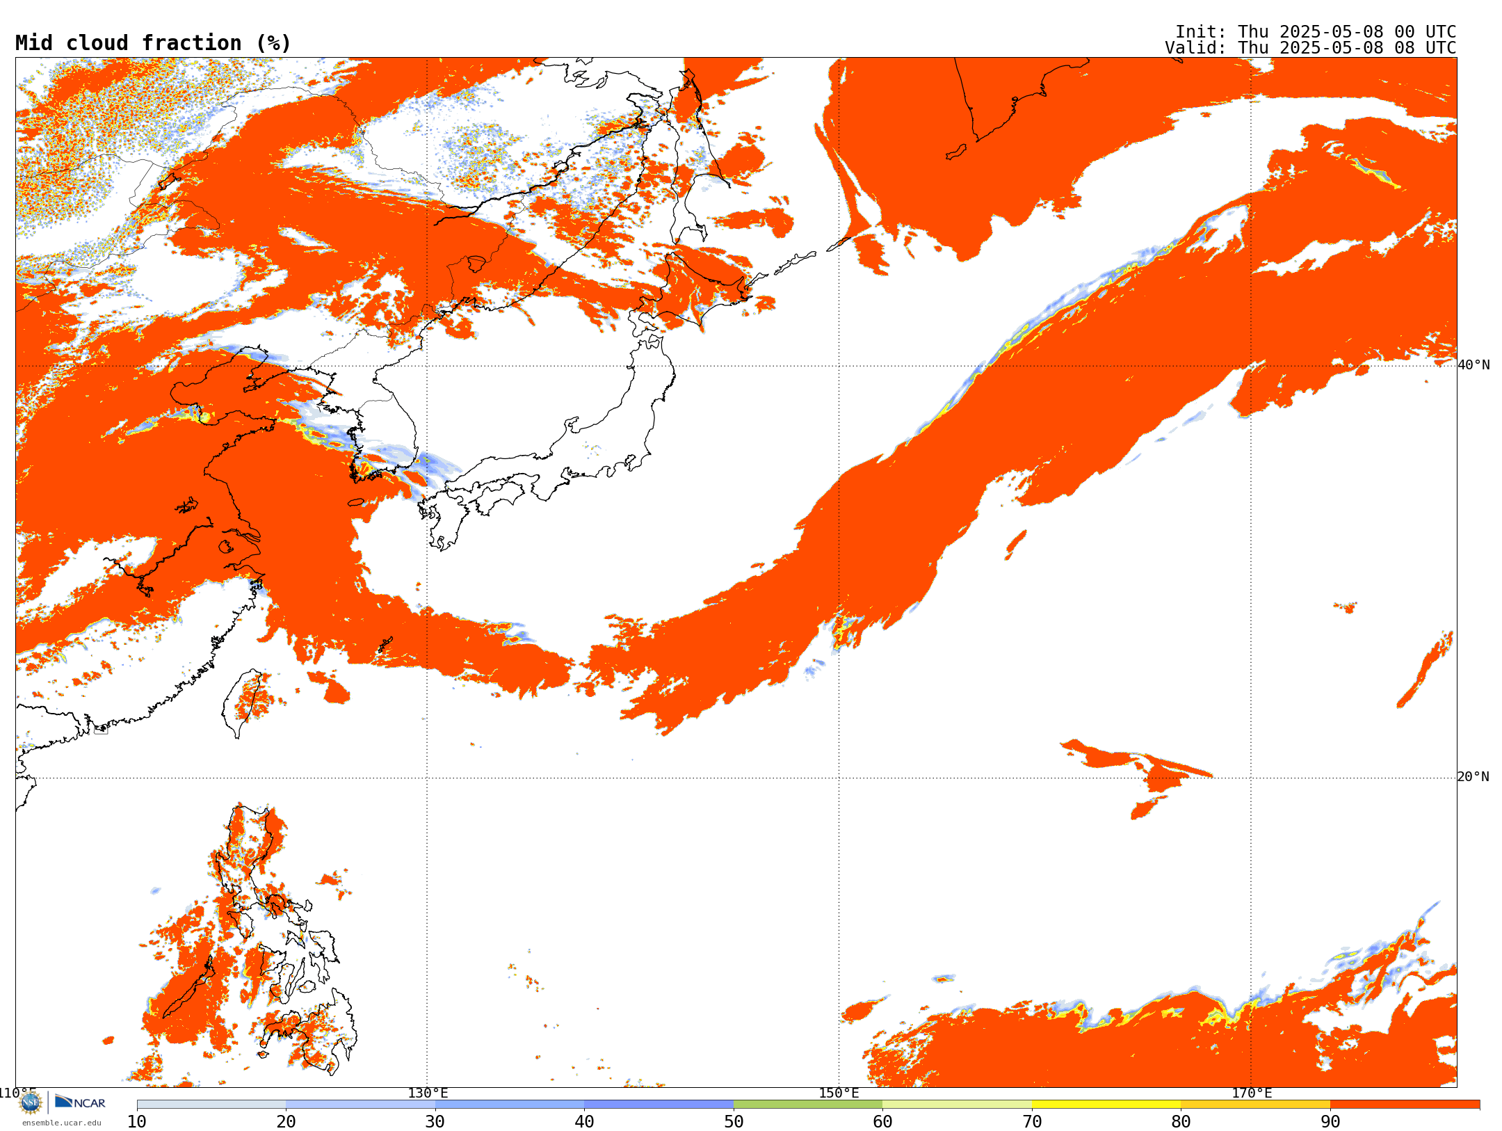Click the colorbar tick label 70
Screen dimensions: 1502x1131
(1032, 1122)
